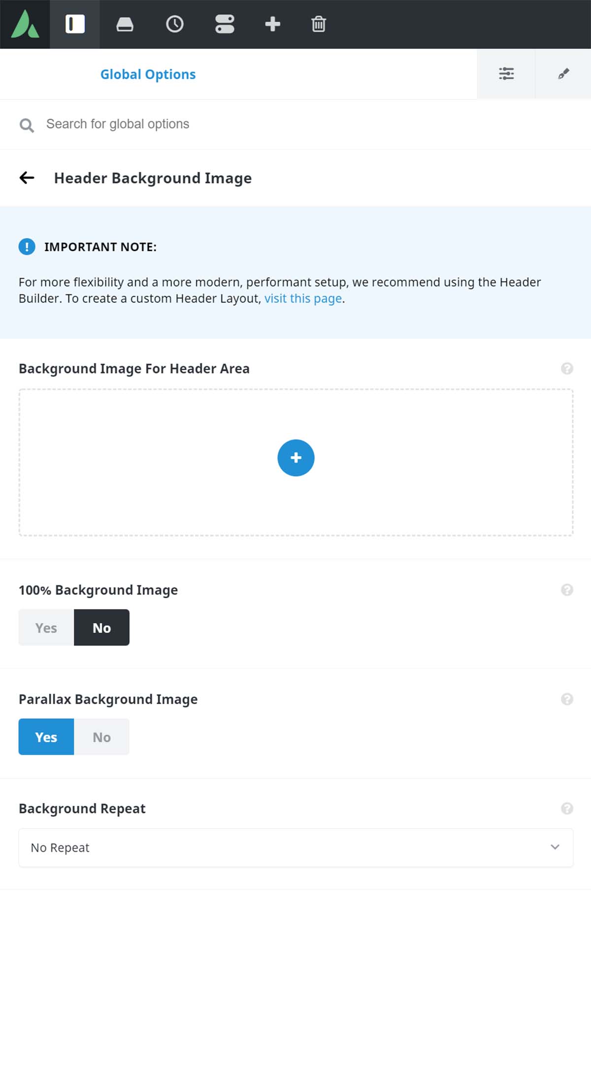Set 100% Background Image to Yes
This screenshot has width=591, height=1089.
46,628
